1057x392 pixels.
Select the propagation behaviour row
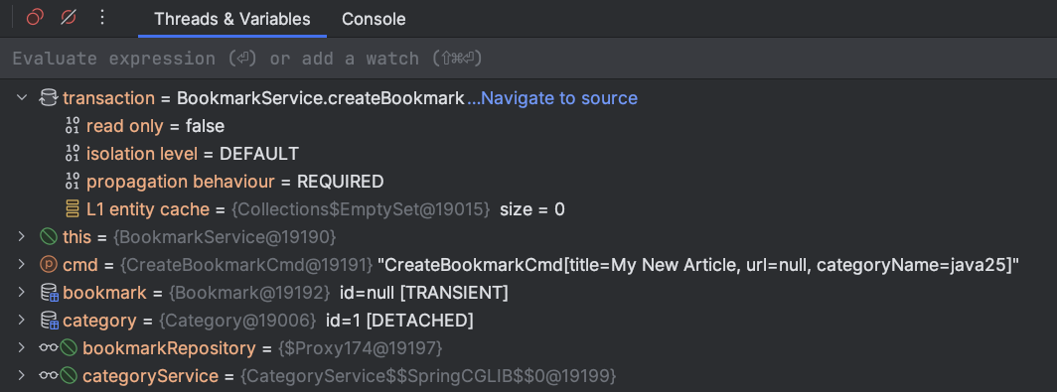528,182
